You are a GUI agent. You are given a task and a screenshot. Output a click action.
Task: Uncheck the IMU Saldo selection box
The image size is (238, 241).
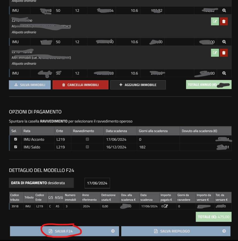coord(16,147)
